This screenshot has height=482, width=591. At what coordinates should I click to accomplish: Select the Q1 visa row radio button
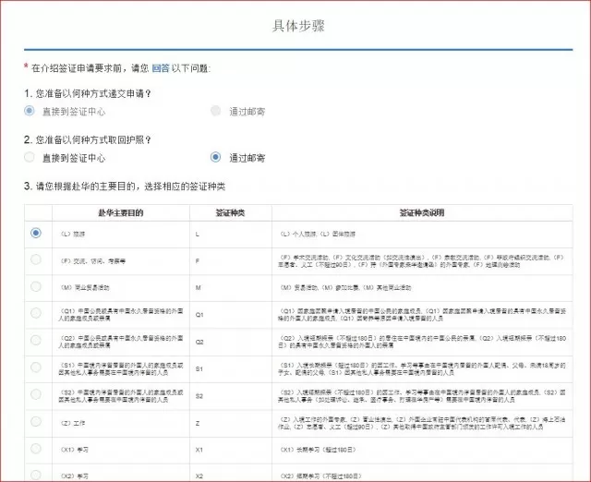point(36,313)
